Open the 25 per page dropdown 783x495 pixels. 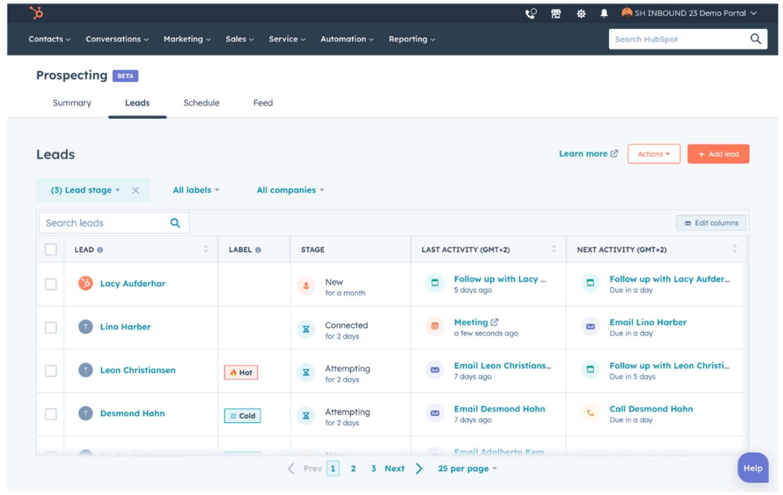coord(468,469)
